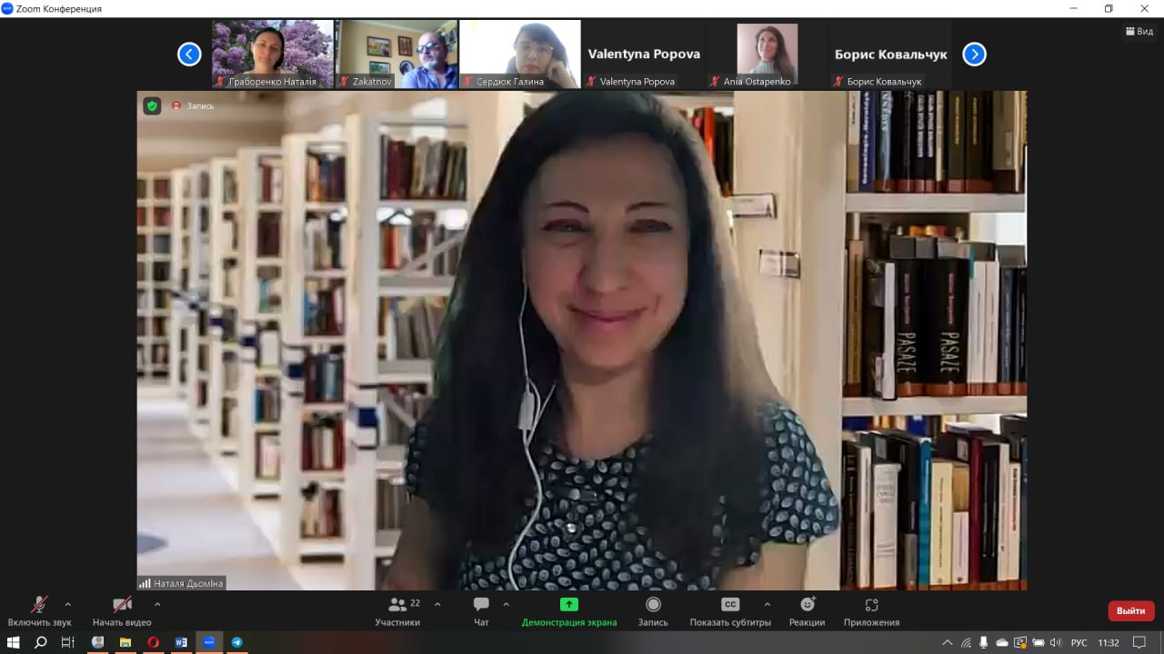Click the battery tray icon

point(1039,643)
